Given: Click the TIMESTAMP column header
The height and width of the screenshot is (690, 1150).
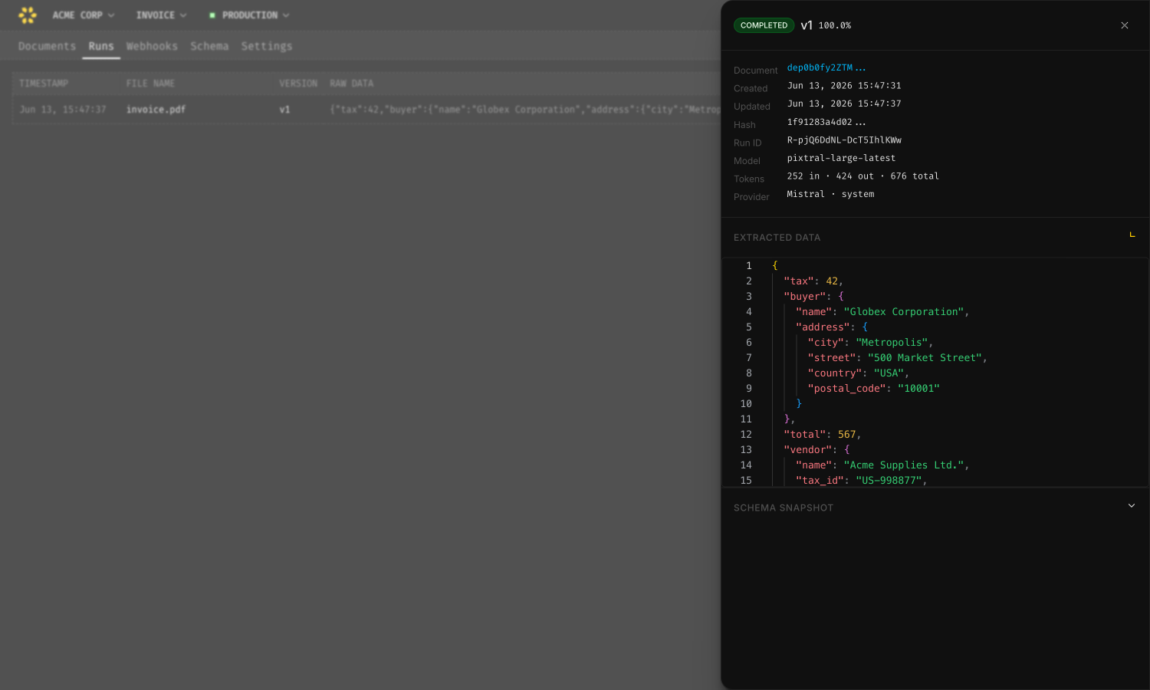Looking at the screenshot, I should tap(44, 84).
